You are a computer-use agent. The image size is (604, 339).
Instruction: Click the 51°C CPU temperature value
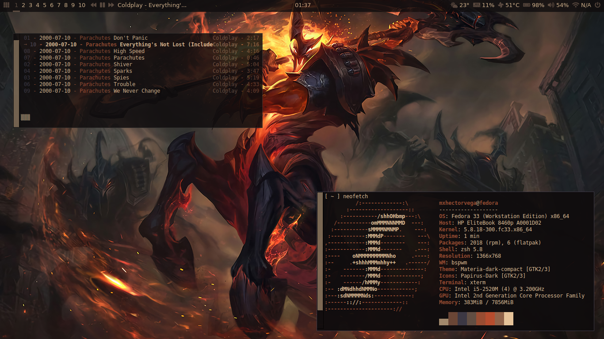512,5
